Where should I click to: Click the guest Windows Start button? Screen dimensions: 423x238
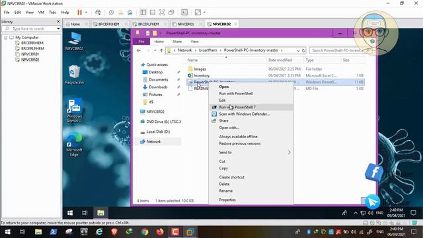point(70,213)
